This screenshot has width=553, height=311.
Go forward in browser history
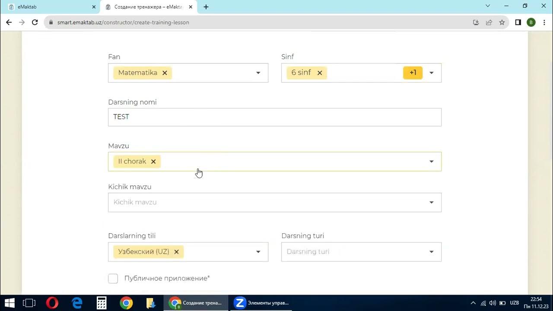[22, 22]
